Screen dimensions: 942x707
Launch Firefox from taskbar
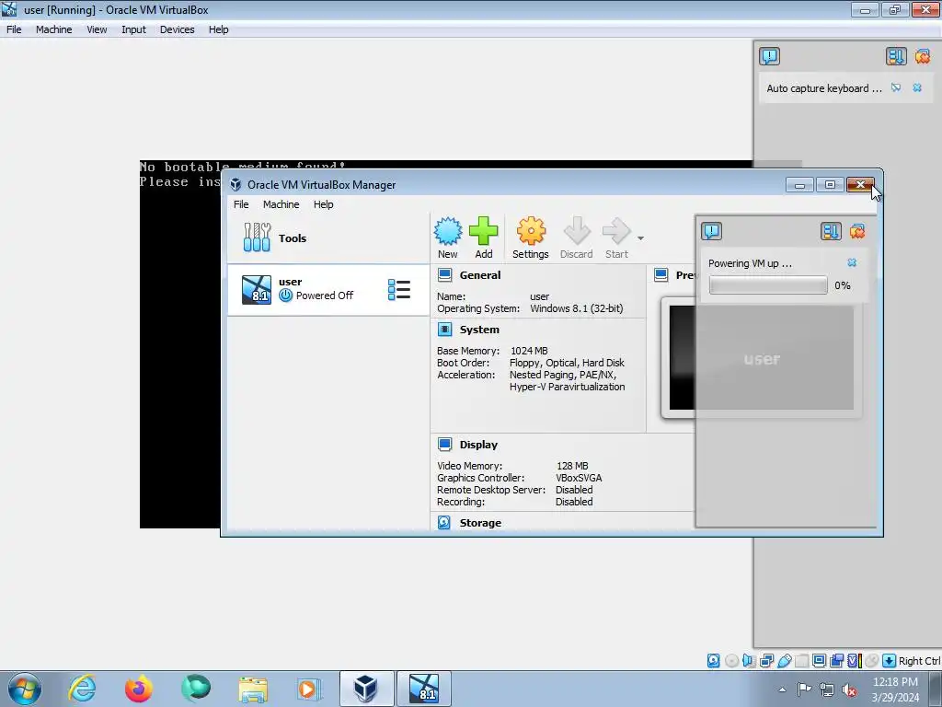(139, 689)
